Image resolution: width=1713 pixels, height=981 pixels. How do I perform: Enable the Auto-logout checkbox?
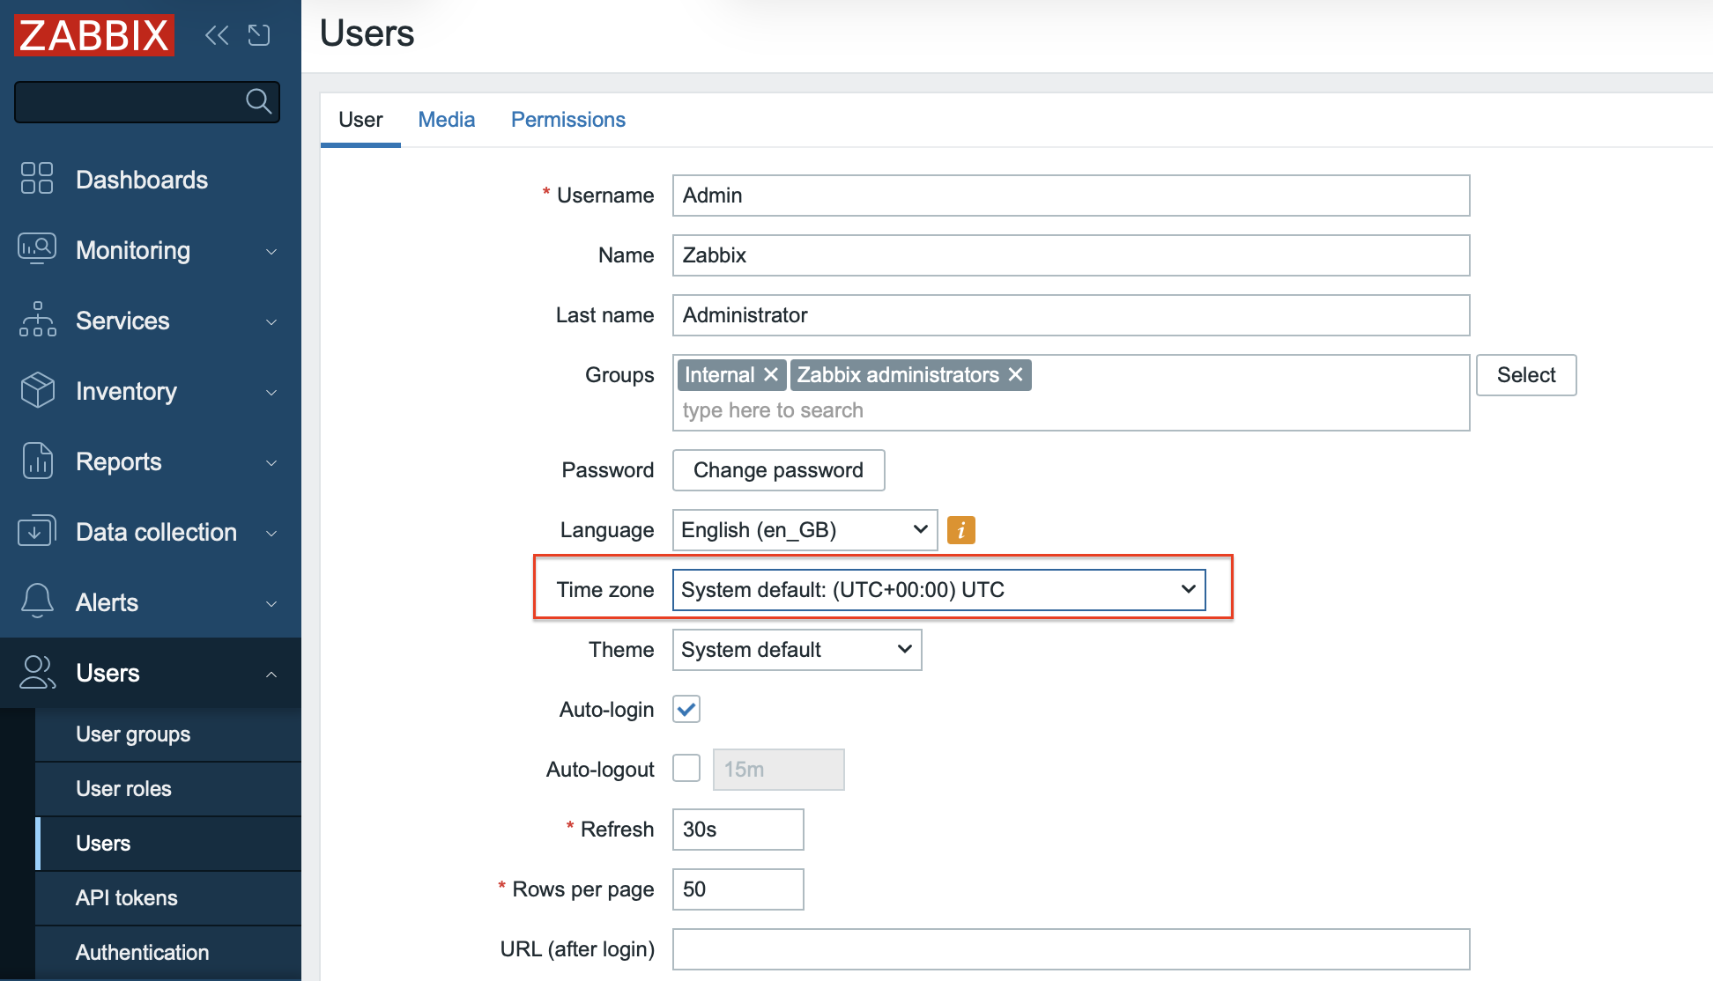686,769
